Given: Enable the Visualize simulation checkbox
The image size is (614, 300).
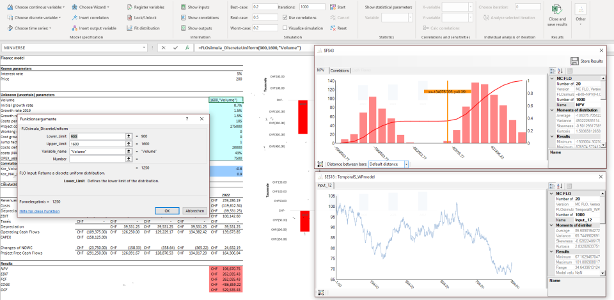Looking at the screenshot, I should click(x=285, y=28).
